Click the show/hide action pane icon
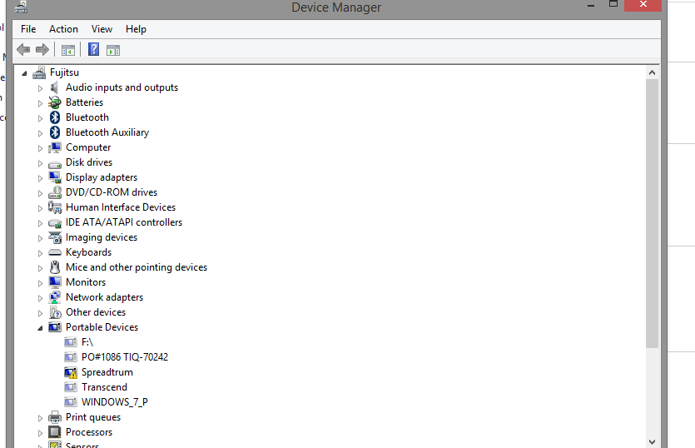This screenshot has width=695, height=448. point(113,50)
